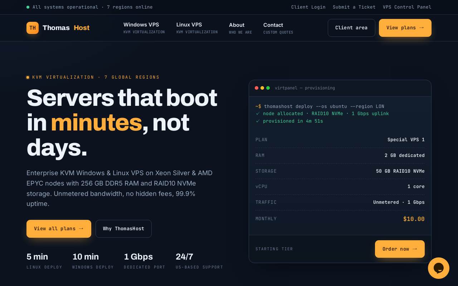Click the 24/7 US-based support stat
Screen dimensions: 458x286
pos(199,261)
